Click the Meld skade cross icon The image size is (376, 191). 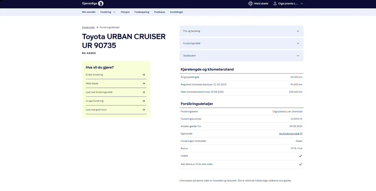pyautogui.click(x=250, y=3)
